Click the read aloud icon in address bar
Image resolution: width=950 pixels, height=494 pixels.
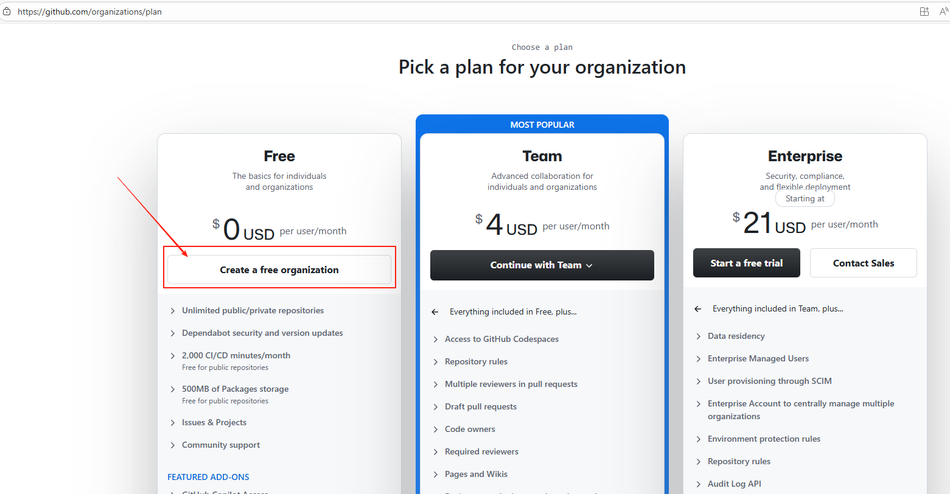[944, 12]
